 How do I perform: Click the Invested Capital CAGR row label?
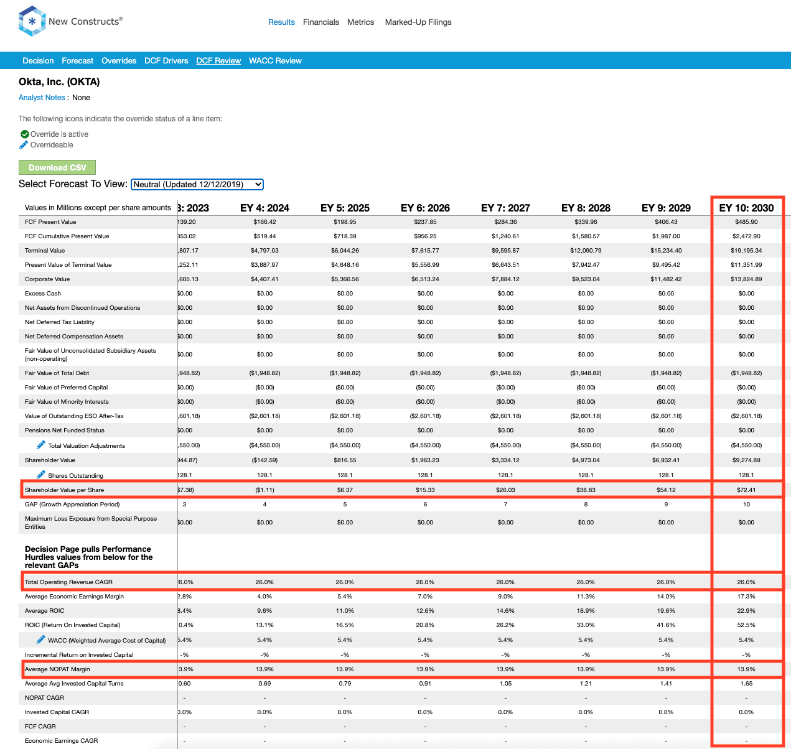[57, 712]
